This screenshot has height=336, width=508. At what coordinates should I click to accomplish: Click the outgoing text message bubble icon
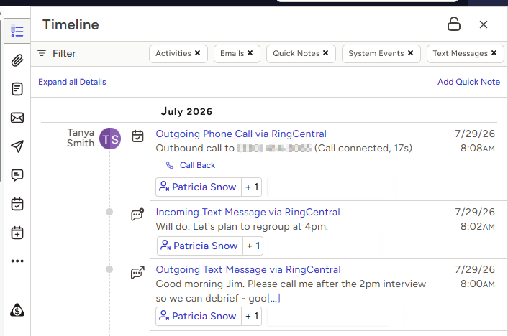point(137,272)
